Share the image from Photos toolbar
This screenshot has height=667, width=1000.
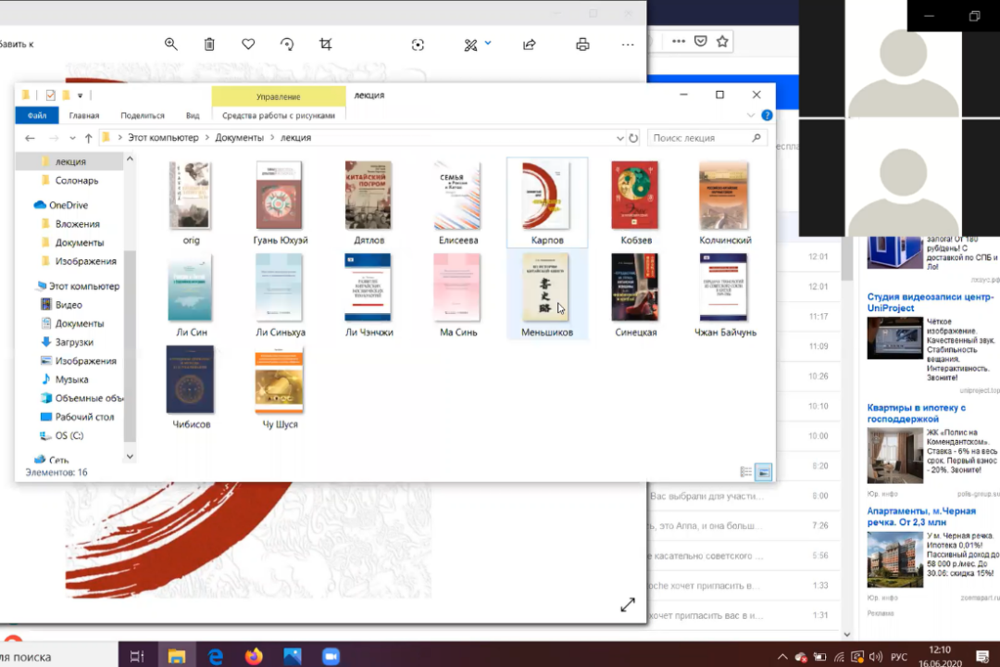click(530, 44)
